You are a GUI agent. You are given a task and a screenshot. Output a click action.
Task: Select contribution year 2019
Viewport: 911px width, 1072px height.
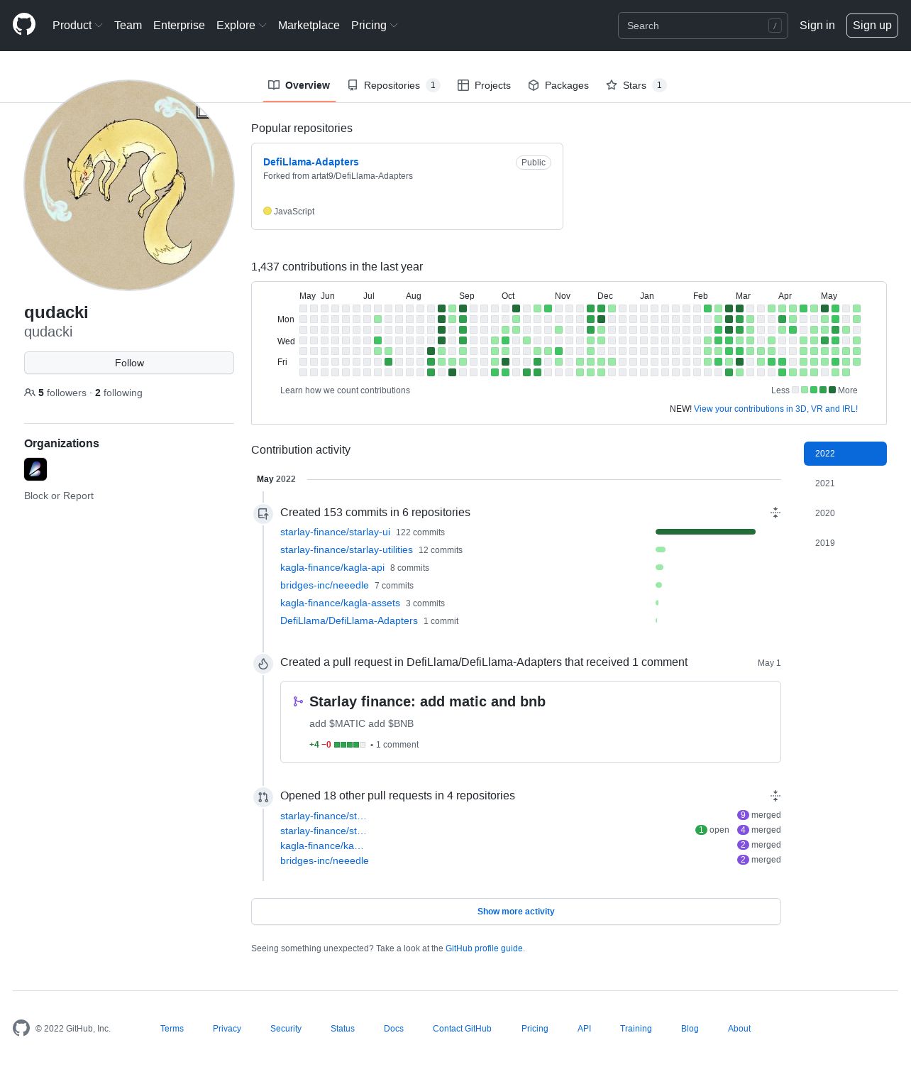tap(845, 543)
